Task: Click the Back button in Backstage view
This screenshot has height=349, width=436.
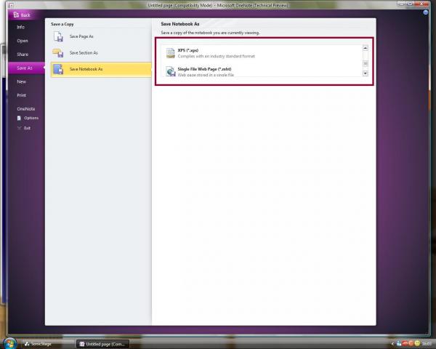Action: click(23, 15)
